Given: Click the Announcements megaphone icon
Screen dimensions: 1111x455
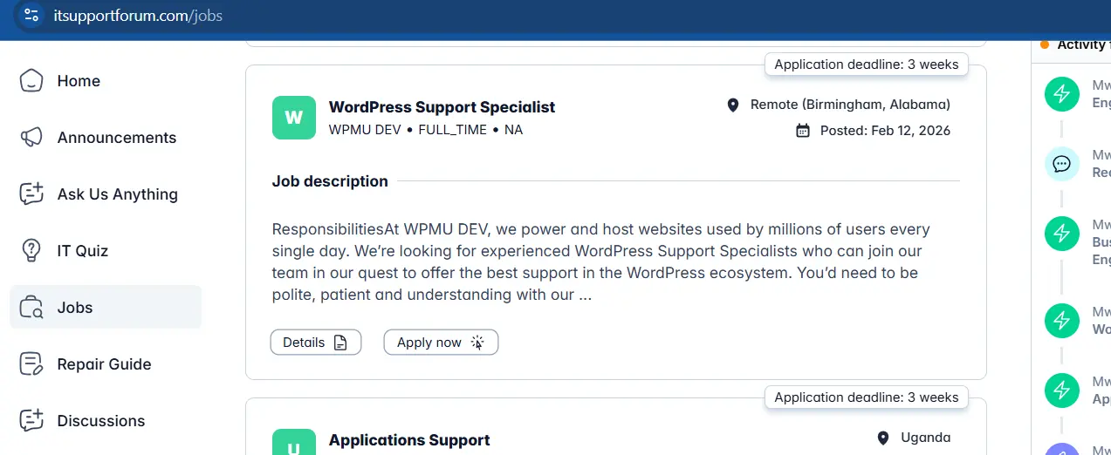Looking at the screenshot, I should click(x=31, y=138).
